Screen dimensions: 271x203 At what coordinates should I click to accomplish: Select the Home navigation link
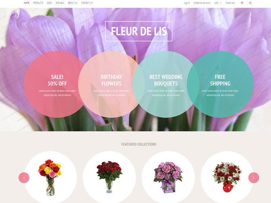pyautogui.click(x=26, y=3)
